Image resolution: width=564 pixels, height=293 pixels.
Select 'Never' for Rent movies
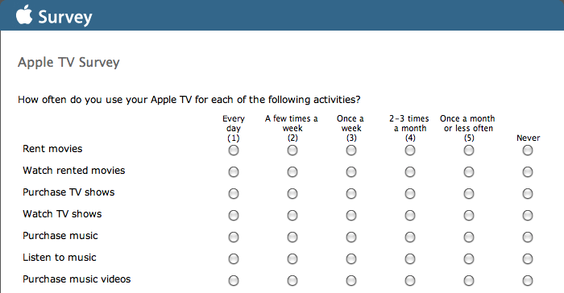pos(528,151)
